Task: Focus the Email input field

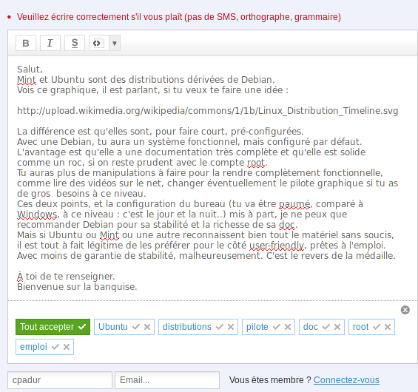Action: [x=167, y=380]
